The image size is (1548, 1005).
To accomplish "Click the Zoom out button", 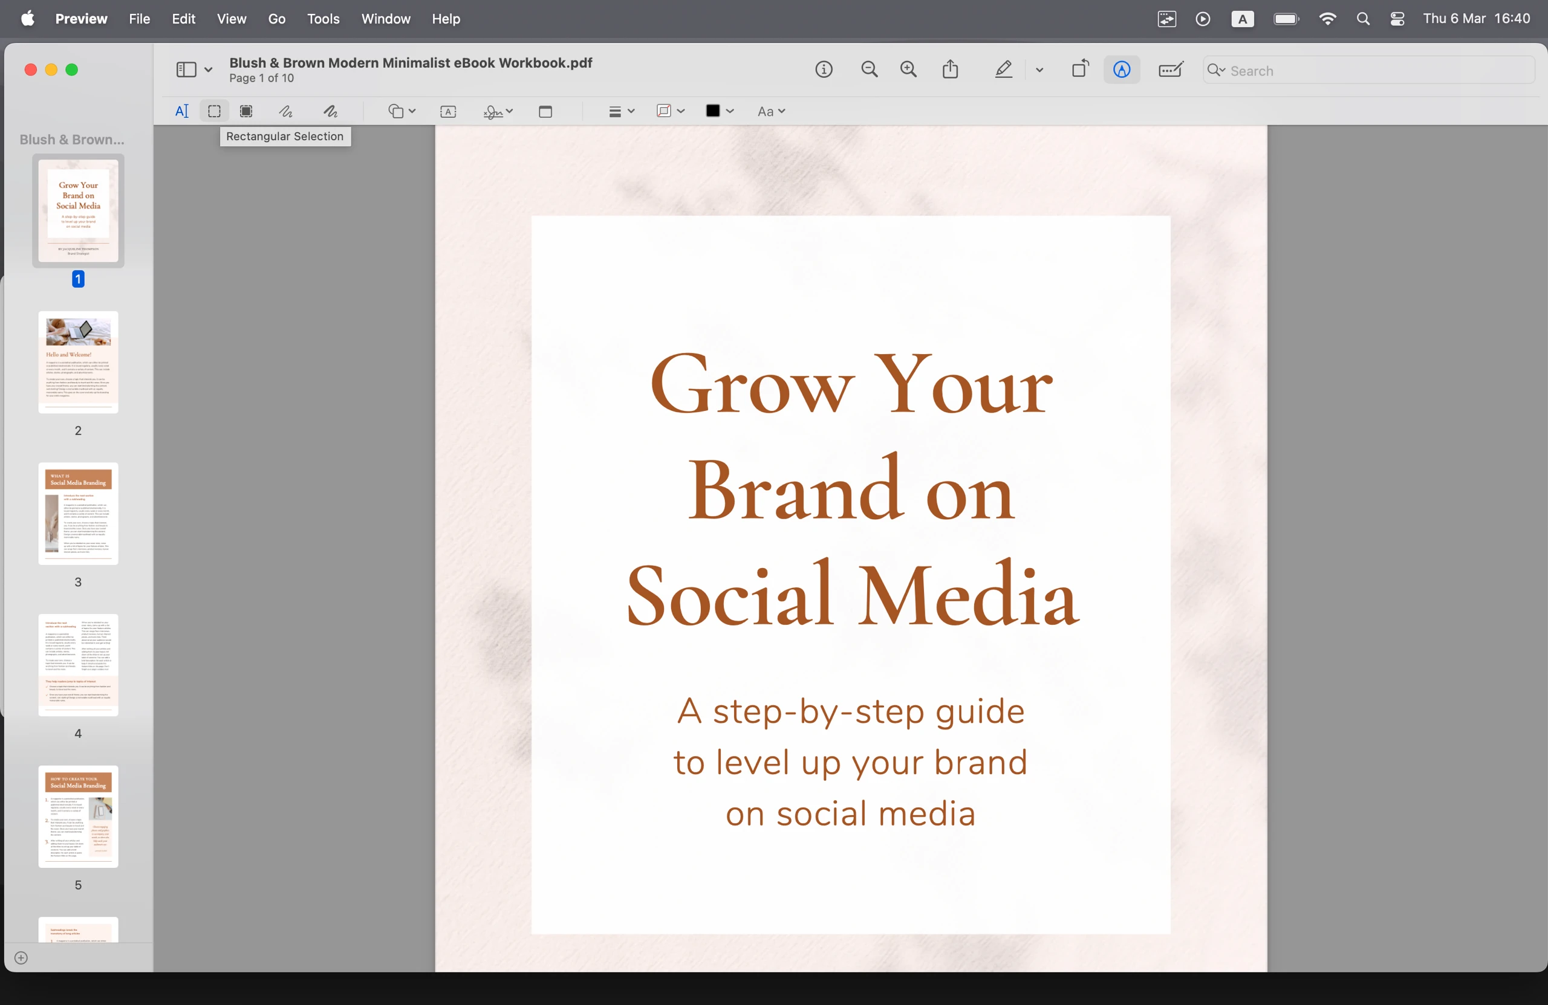I will (869, 70).
